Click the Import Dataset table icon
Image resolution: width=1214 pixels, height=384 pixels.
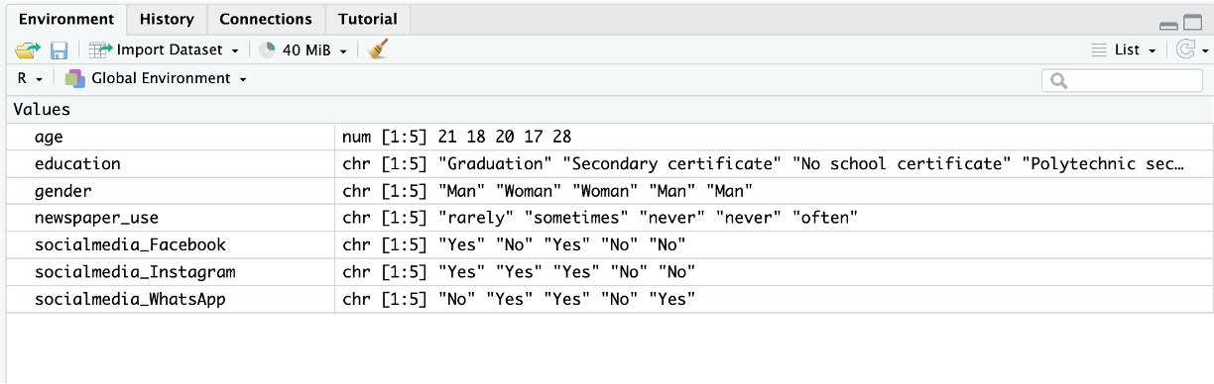coord(100,49)
